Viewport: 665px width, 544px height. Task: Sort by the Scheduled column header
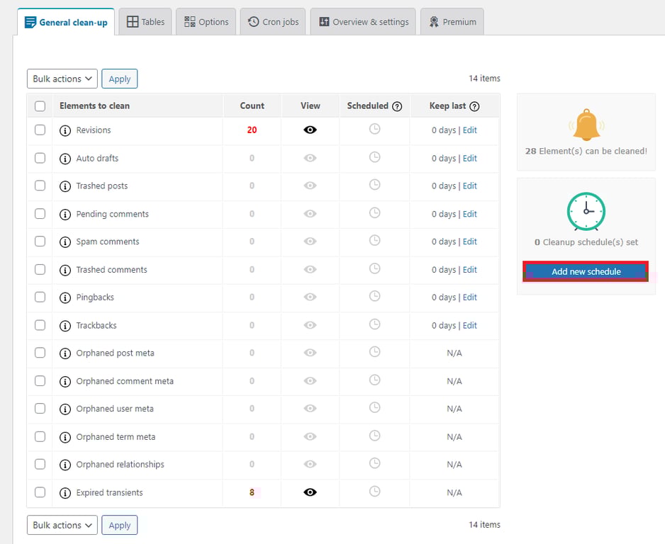369,105
